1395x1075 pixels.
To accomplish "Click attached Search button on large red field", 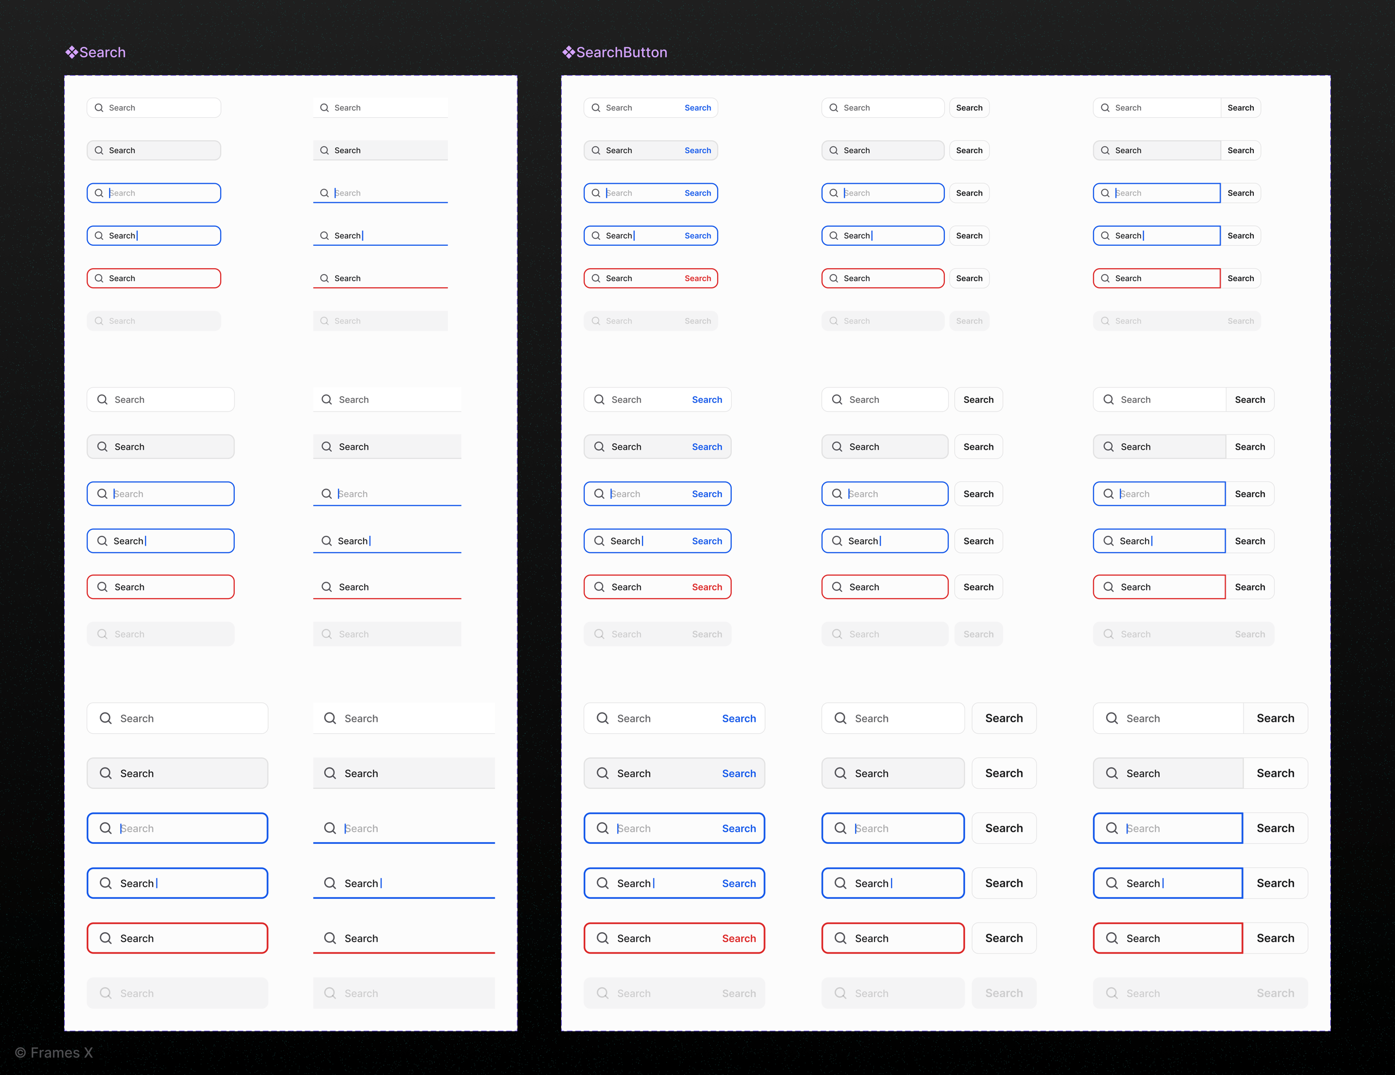I will pos(1276,938).
